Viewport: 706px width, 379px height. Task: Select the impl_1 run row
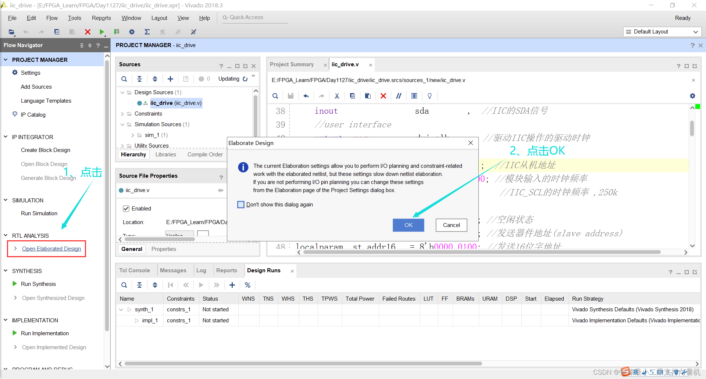pos(408,320)
